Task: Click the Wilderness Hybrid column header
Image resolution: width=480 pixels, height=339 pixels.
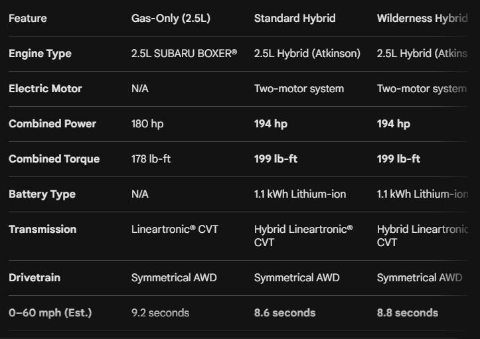Action: pyautogui.click(x=422, y=19)
